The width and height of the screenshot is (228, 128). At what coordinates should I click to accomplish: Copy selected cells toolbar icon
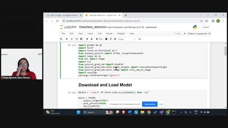[77, 39]
